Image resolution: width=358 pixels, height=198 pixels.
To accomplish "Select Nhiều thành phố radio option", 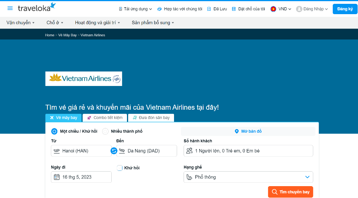I will (x=105, y=131).
